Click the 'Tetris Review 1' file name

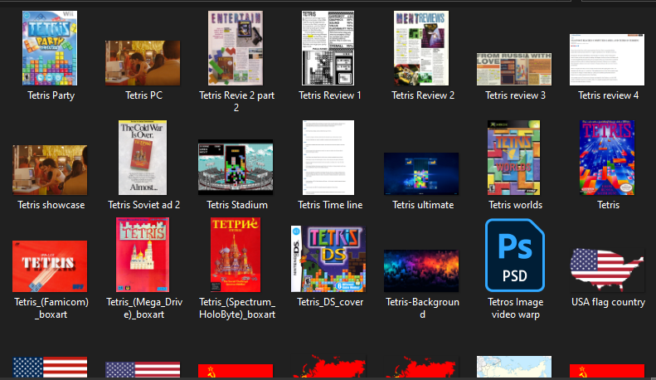point(330,95)
